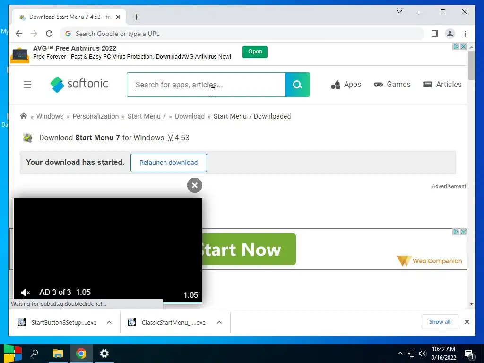
Task: Focus the Google URL address bar
Action: tap(242, 34)
